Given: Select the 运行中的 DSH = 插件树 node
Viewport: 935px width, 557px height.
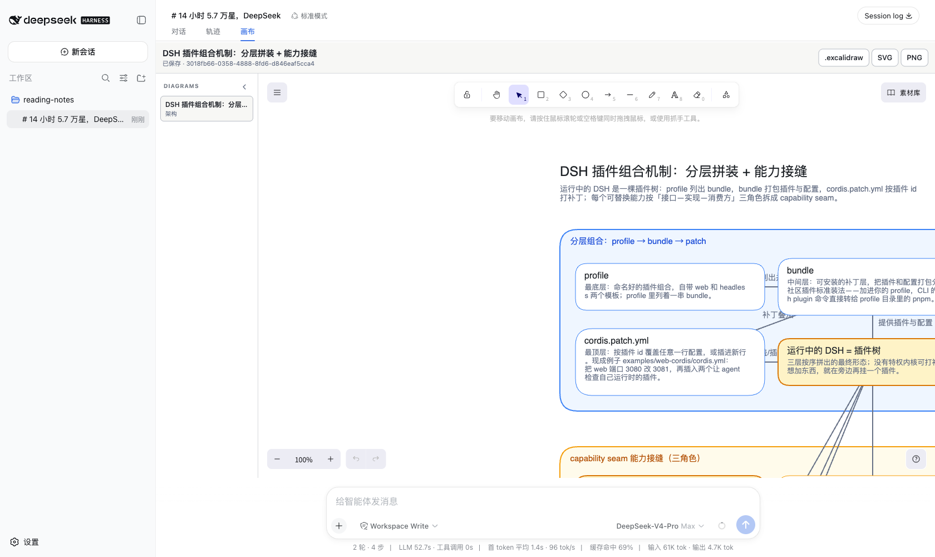Looking at the screenshot, I should [857, 362].
